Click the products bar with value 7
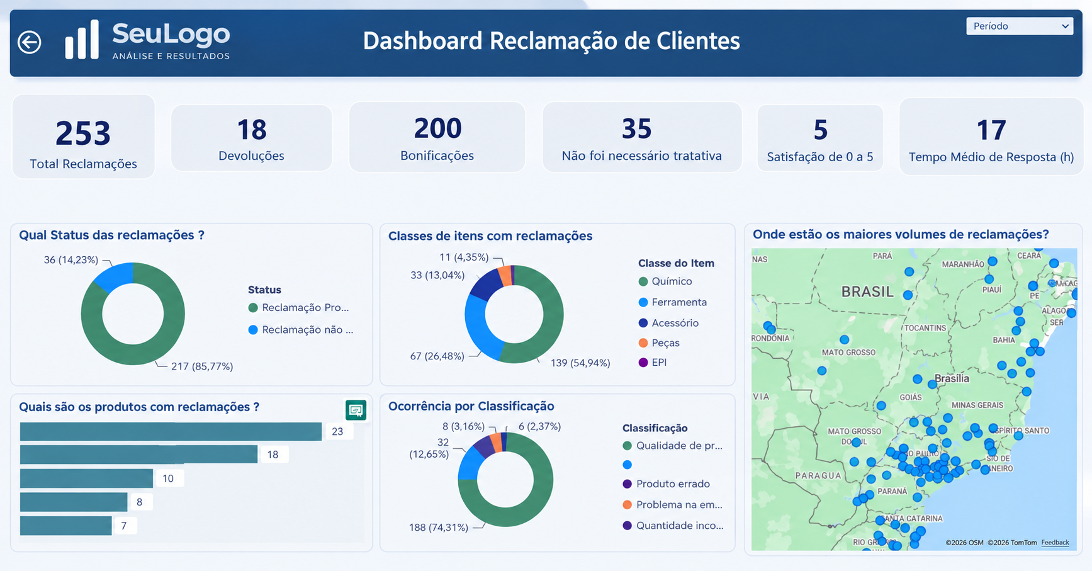Screen dimensions: 1092x571 66,526
